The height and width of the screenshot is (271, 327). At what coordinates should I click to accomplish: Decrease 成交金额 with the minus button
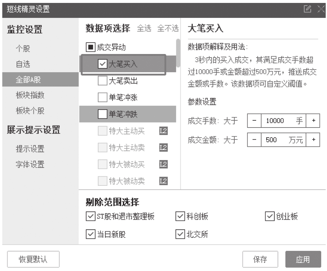pos(254,140)
